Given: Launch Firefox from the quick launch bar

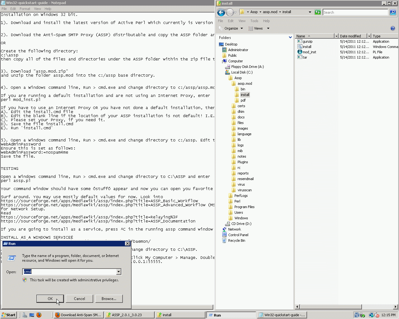Looking at the screenshot, I should tap(39, 315).
